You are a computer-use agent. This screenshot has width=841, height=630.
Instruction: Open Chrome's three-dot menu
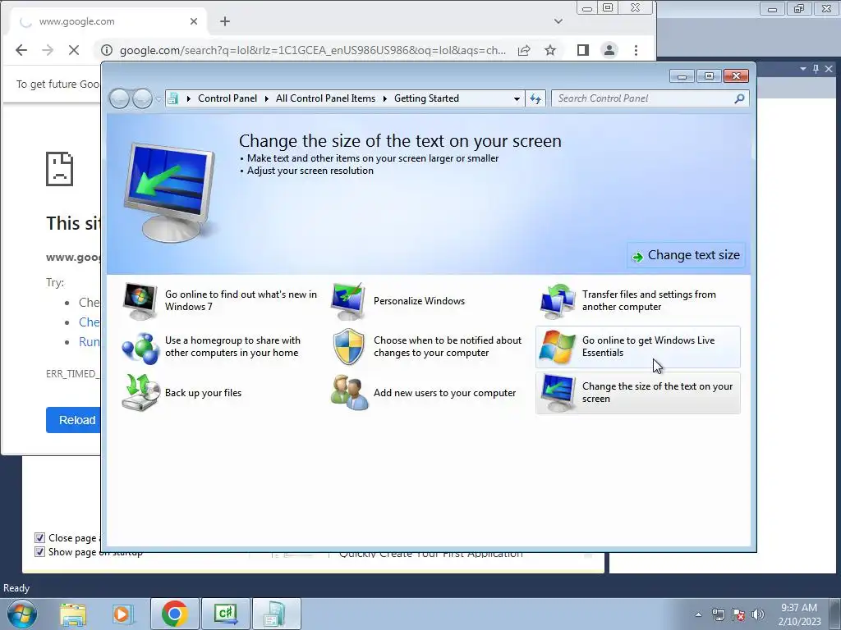pos(636,50)
